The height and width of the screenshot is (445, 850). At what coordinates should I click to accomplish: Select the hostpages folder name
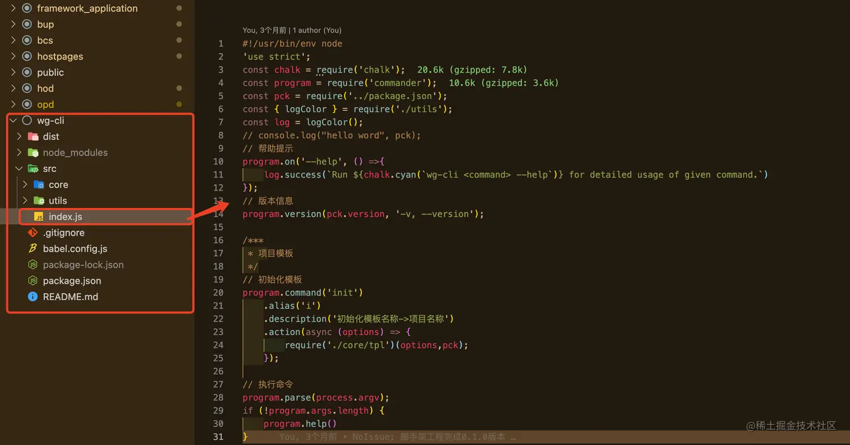tap(60, 56)
